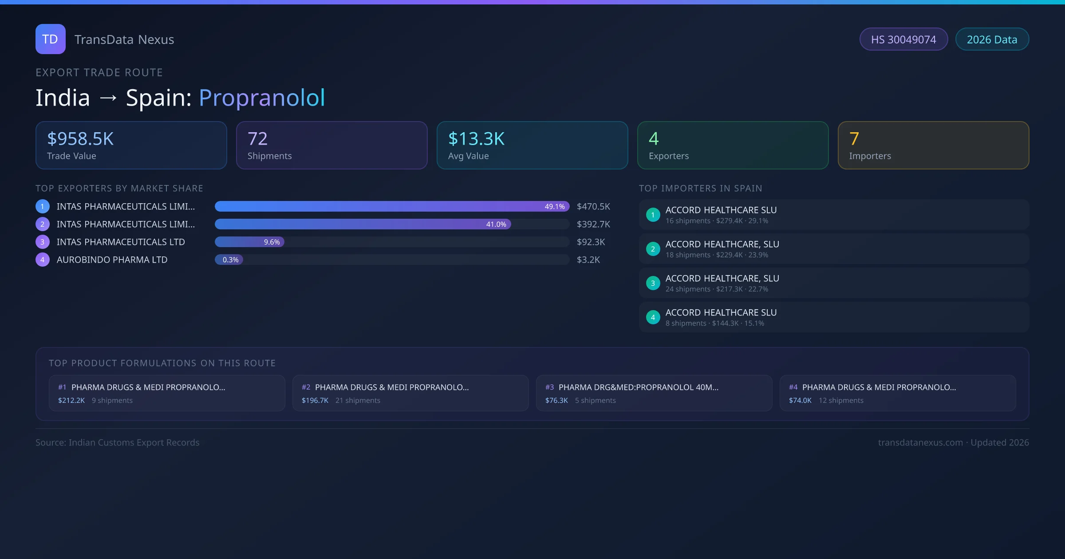
Task: Switch to TOP IMPORTERS IN SPAIN section
Action: (x=701, y=188)
